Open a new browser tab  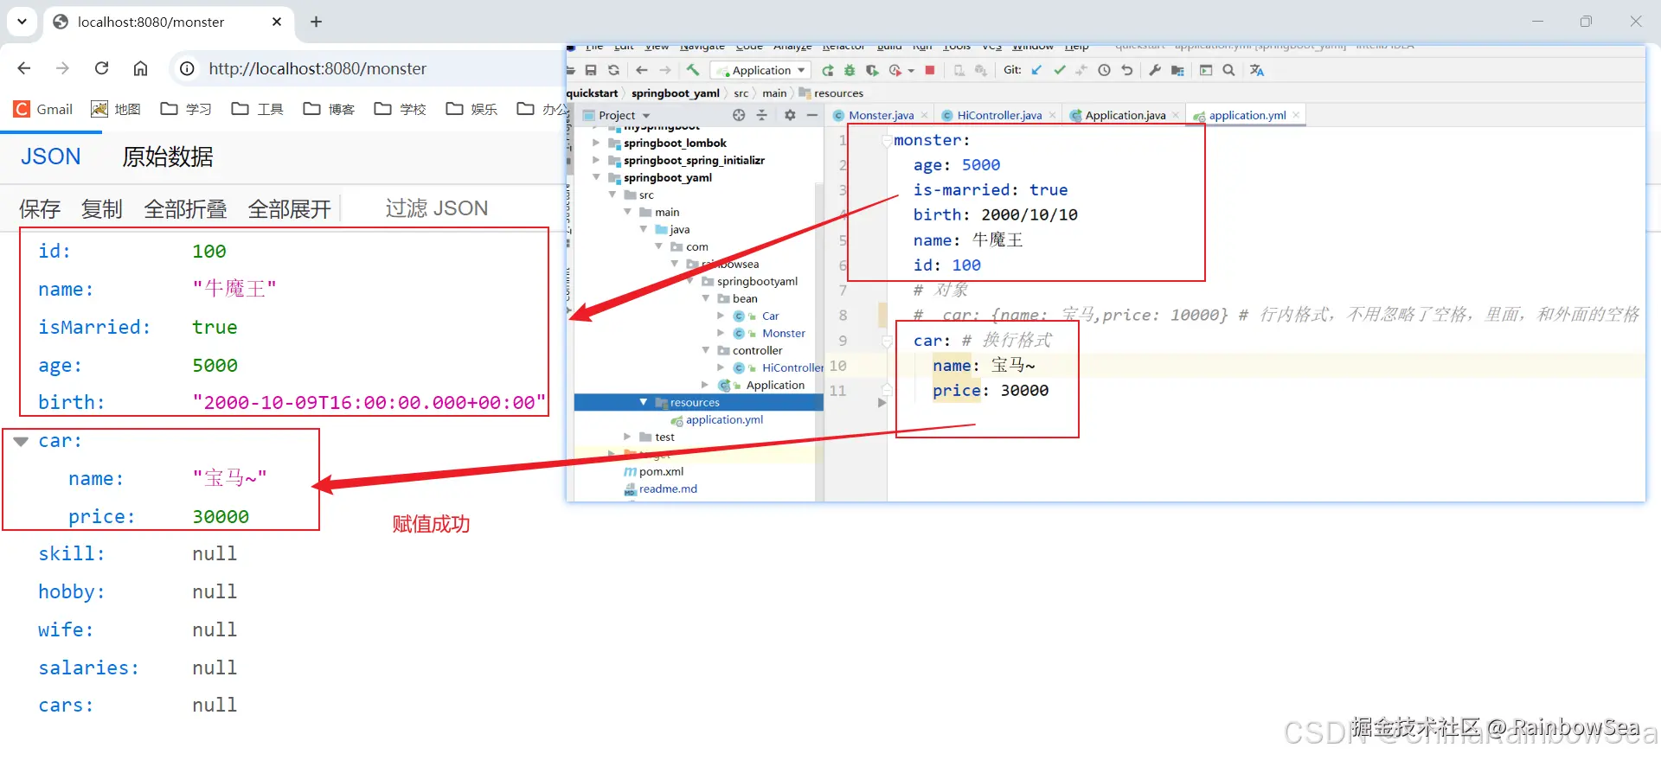316,22
